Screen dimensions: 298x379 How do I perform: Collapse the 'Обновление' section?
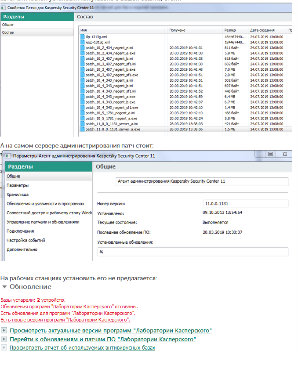[x=4, y=287]
